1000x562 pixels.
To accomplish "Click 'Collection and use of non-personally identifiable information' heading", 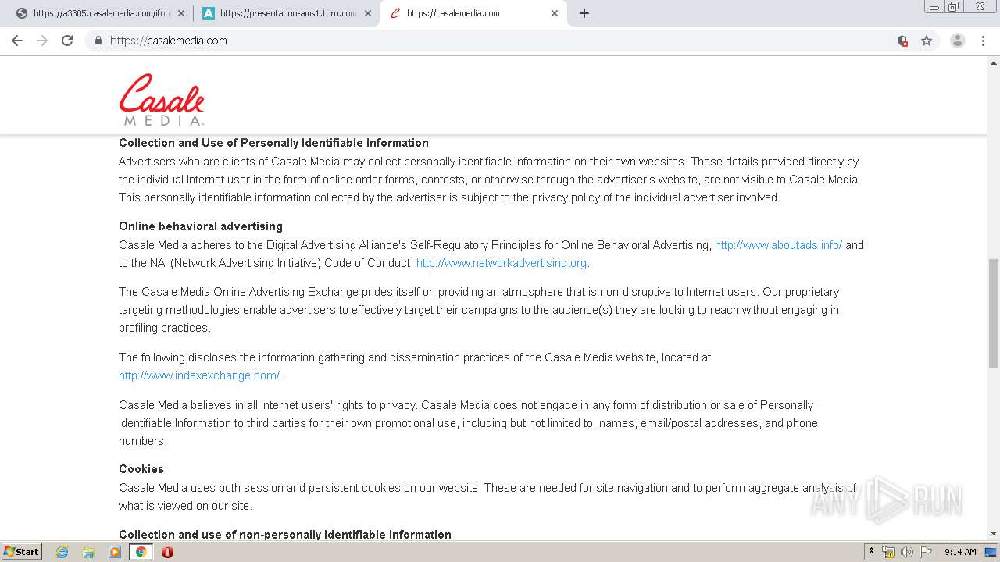I will pyautogui.click(x=285, y=535).
